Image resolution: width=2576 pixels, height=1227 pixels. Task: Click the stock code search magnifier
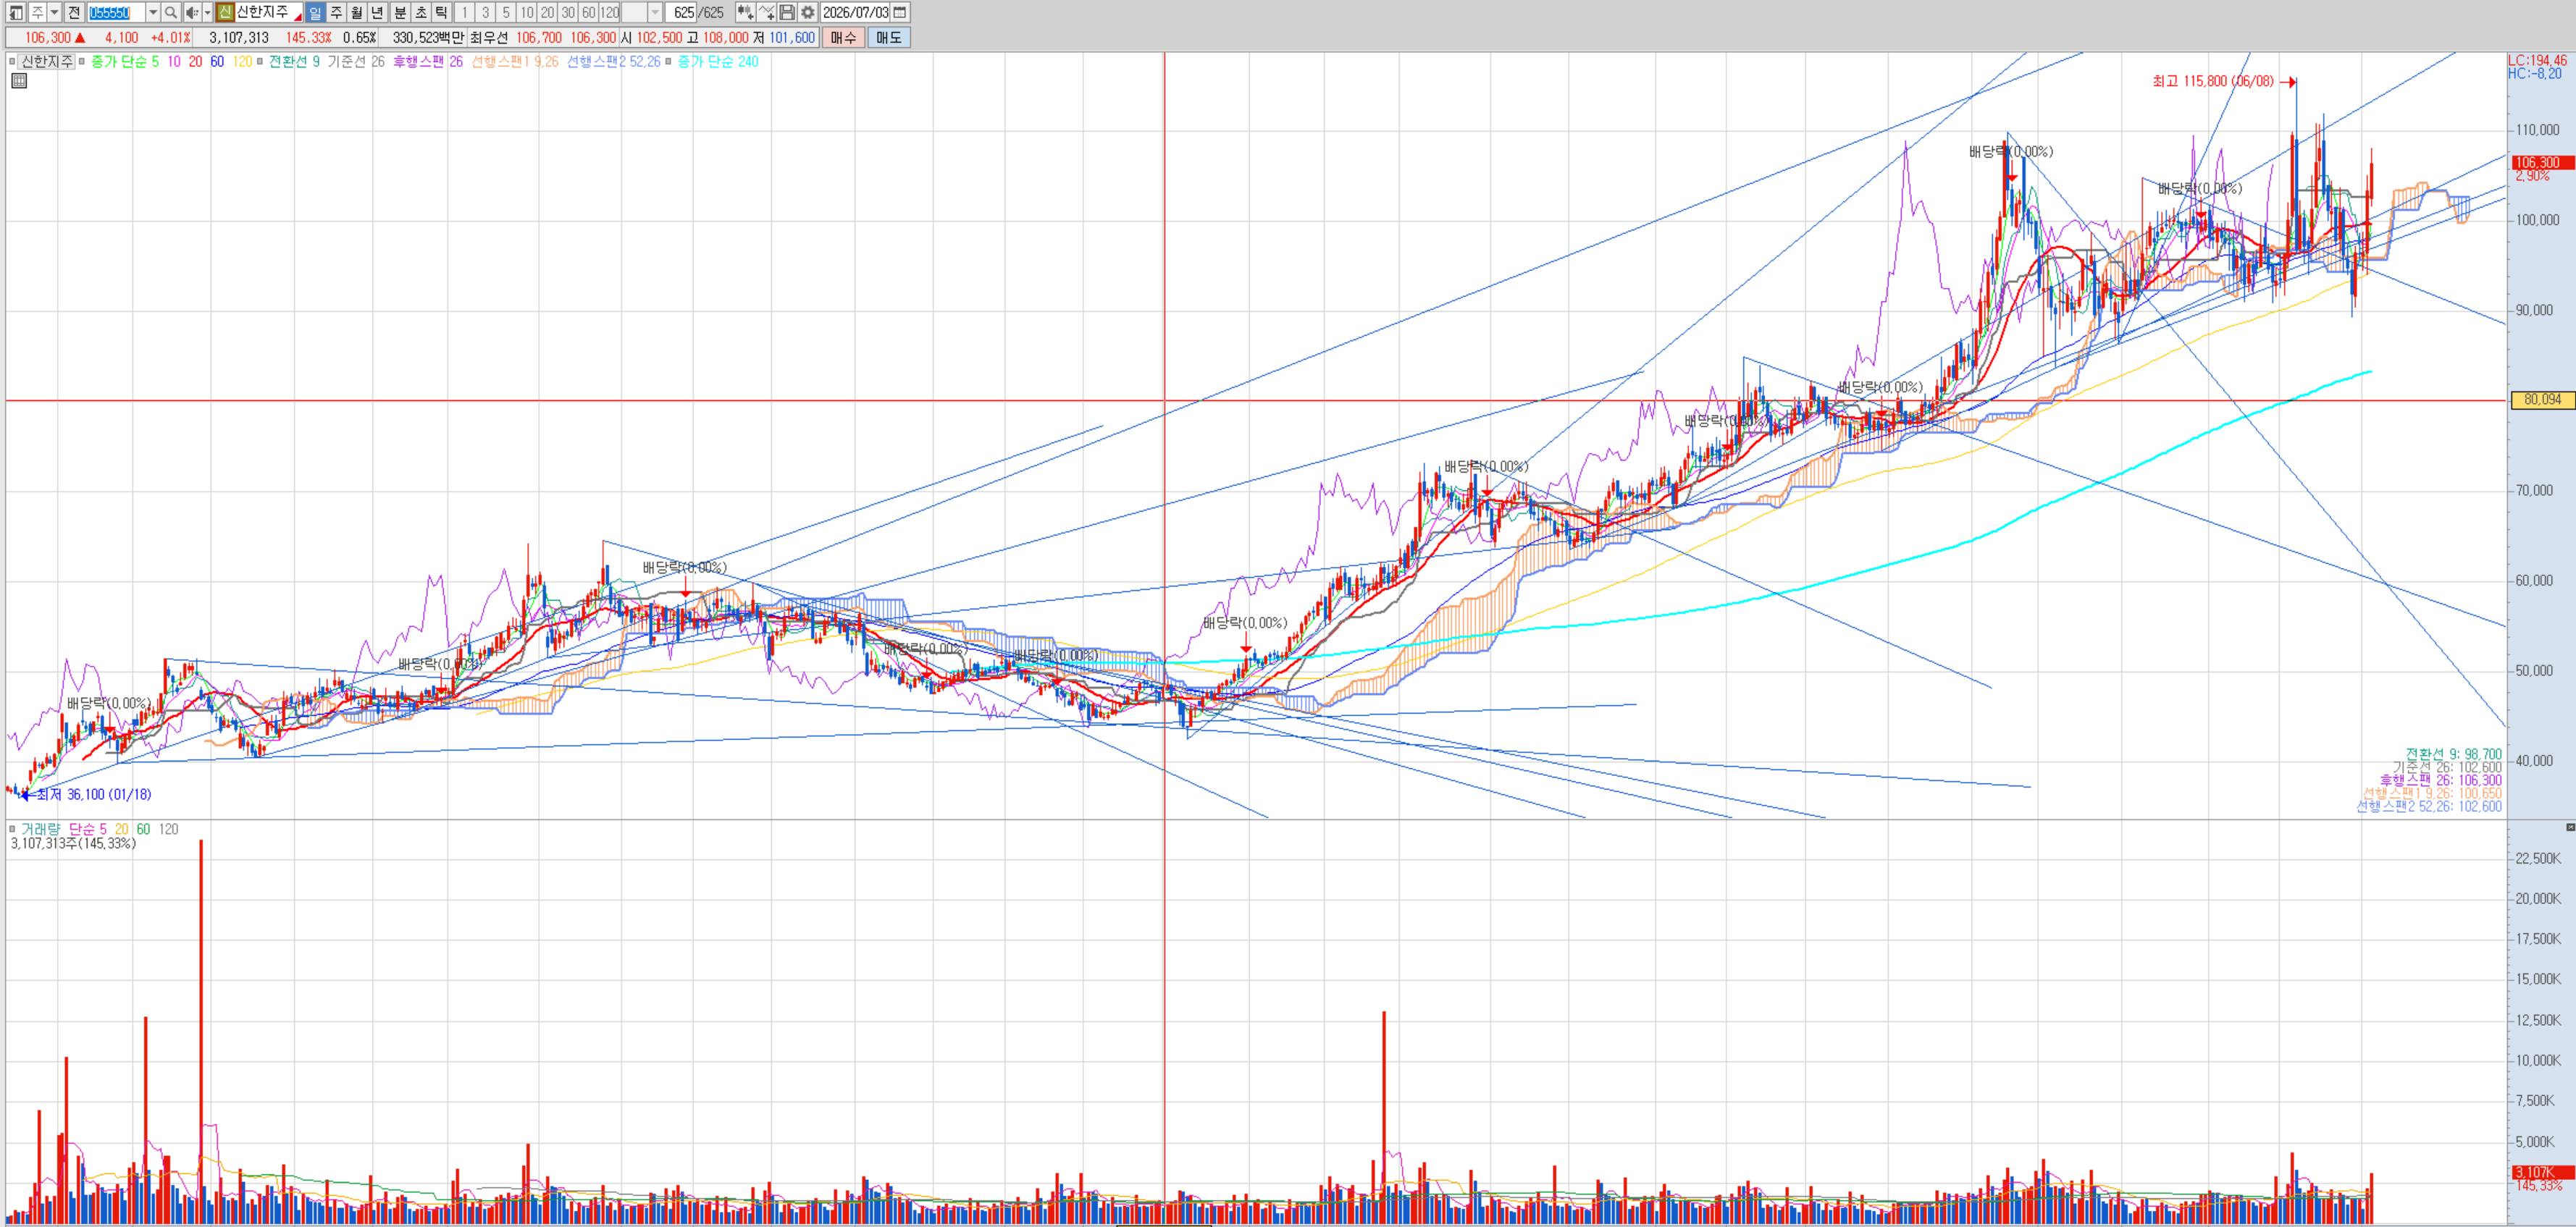pos(171,13)
